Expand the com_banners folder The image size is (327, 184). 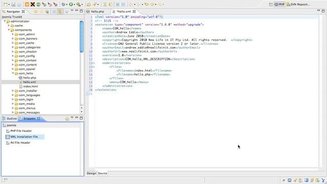(x=13, y=38)
